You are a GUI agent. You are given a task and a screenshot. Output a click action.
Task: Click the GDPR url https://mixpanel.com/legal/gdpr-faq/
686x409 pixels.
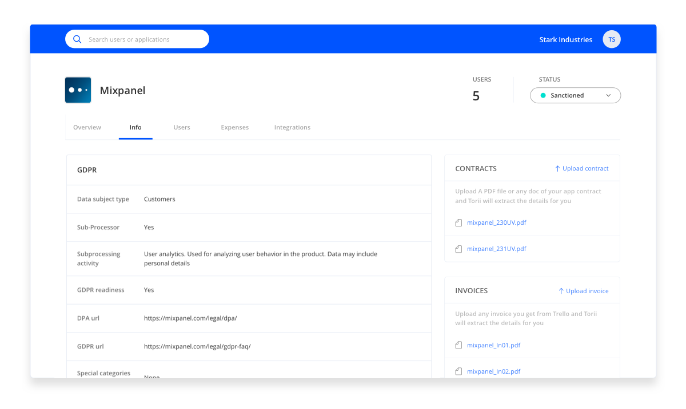[197, 346]
